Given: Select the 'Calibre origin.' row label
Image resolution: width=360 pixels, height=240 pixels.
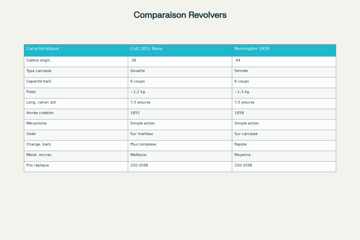Looking at the screenshot, I should click(39, 60).
